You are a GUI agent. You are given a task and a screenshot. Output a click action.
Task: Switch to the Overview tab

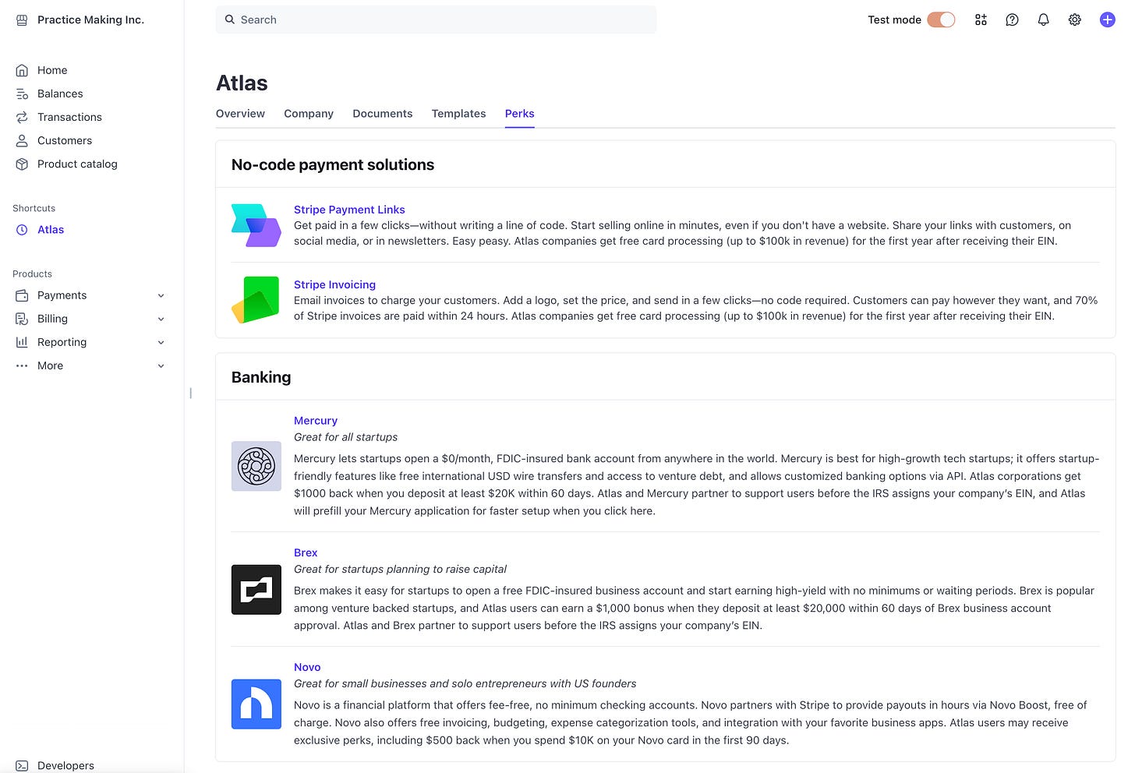click(x=240, y=114)
